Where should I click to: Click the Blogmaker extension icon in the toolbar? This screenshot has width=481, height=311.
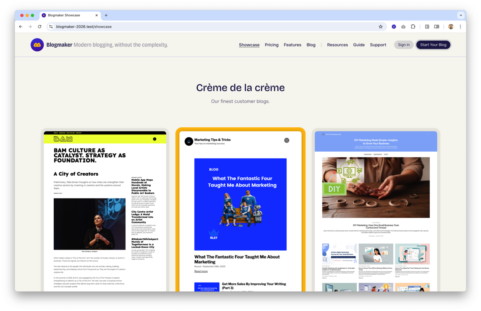(x=394, y=26)
